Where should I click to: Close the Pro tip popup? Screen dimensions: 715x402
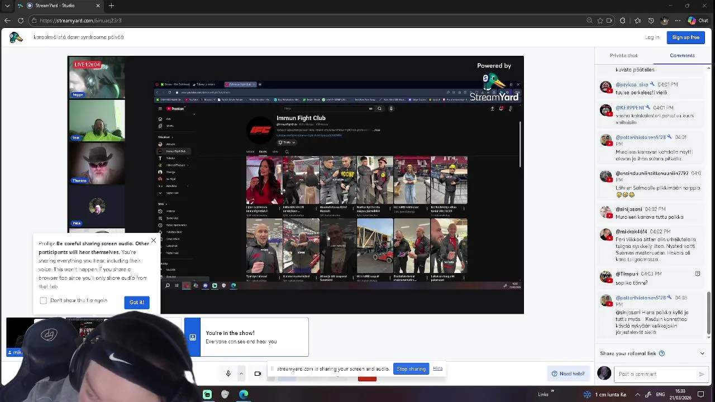154,241
